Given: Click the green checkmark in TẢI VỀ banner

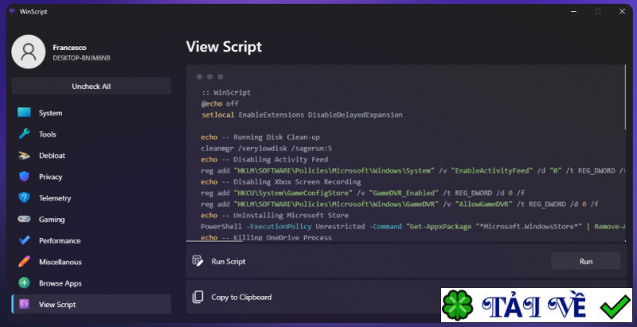Looking at the screenshot, I should [x=616, y=306].
